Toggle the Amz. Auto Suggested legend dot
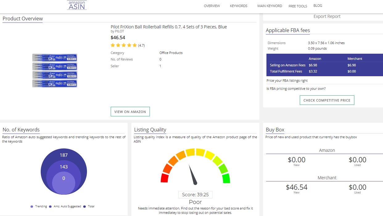 pos(50,206)
